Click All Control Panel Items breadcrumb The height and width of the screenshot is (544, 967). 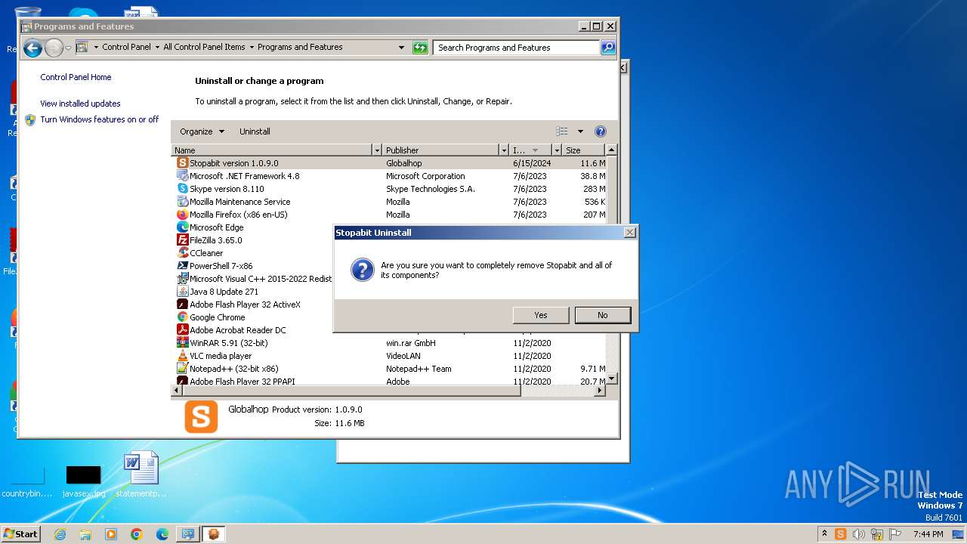point(204,47)
